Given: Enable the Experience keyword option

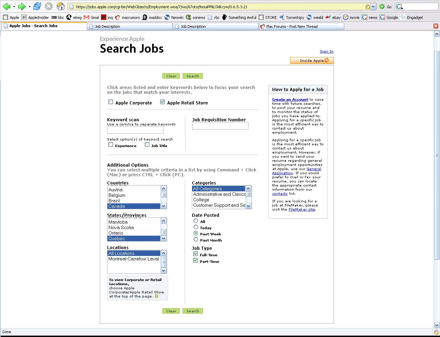Looking at the screenshot, I should (111, 145).
